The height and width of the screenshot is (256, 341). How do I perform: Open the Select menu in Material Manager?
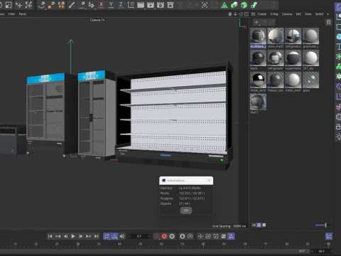coord(319,14)
